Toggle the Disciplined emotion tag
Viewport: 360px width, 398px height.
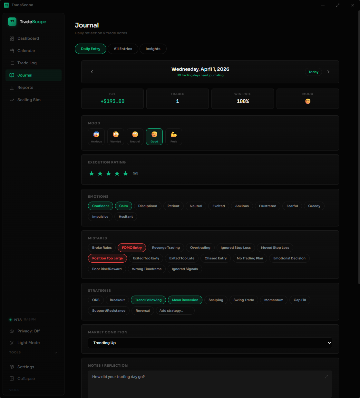(x=148, y=206)
